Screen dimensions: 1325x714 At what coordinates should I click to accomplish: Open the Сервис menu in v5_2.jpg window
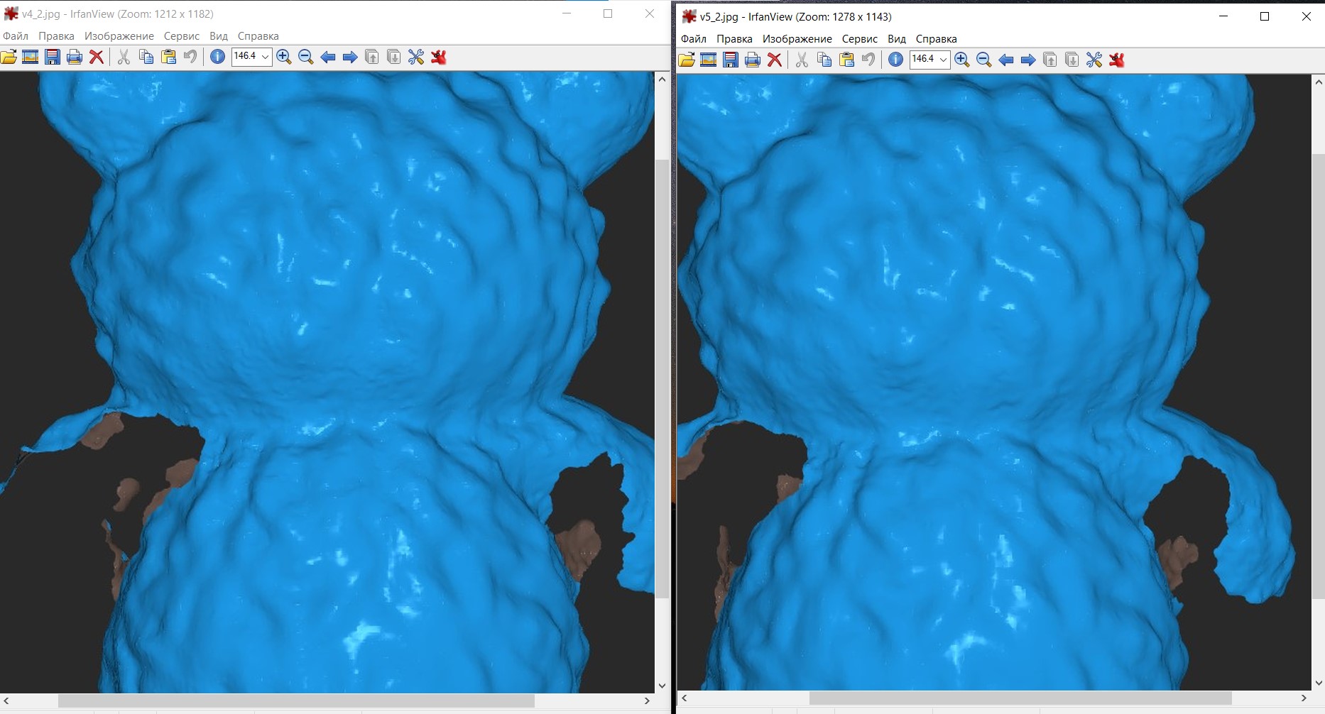(860, 39)
